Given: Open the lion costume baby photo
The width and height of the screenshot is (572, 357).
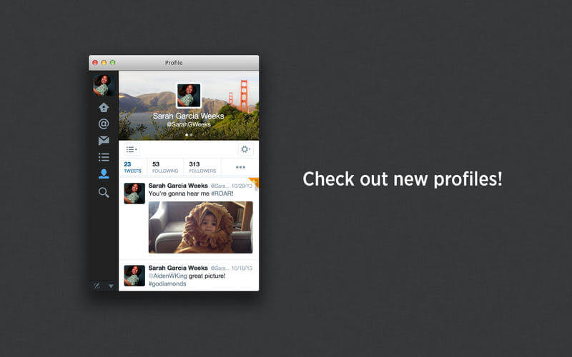Looking at the screenshot, I should pos(201,227).
